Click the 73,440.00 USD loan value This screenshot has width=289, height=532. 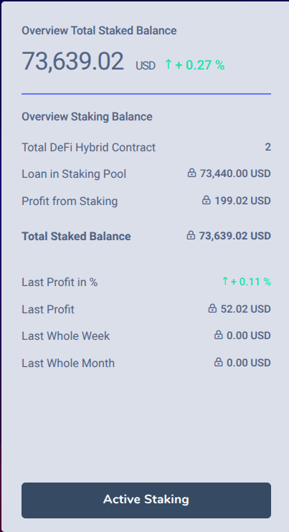[235, 174]
